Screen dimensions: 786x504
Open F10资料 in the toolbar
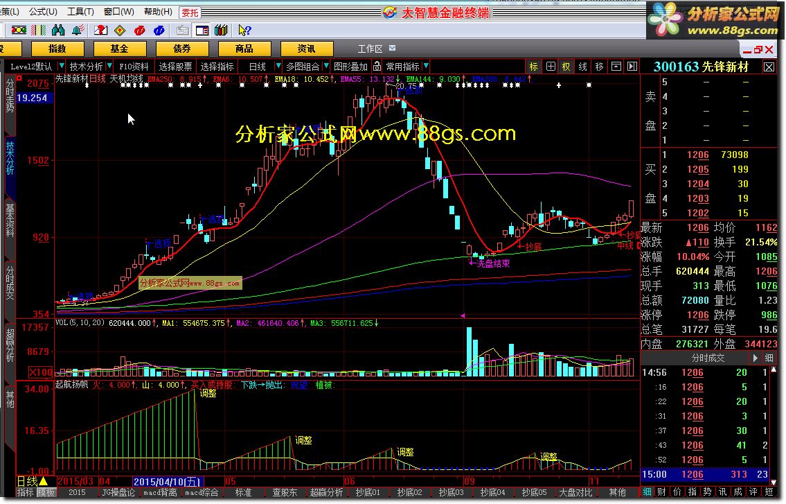(x=134, y=67)
